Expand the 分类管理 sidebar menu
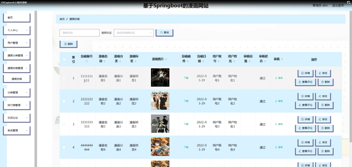The width and height of the screenshot is (352, 167). point(17,93)
